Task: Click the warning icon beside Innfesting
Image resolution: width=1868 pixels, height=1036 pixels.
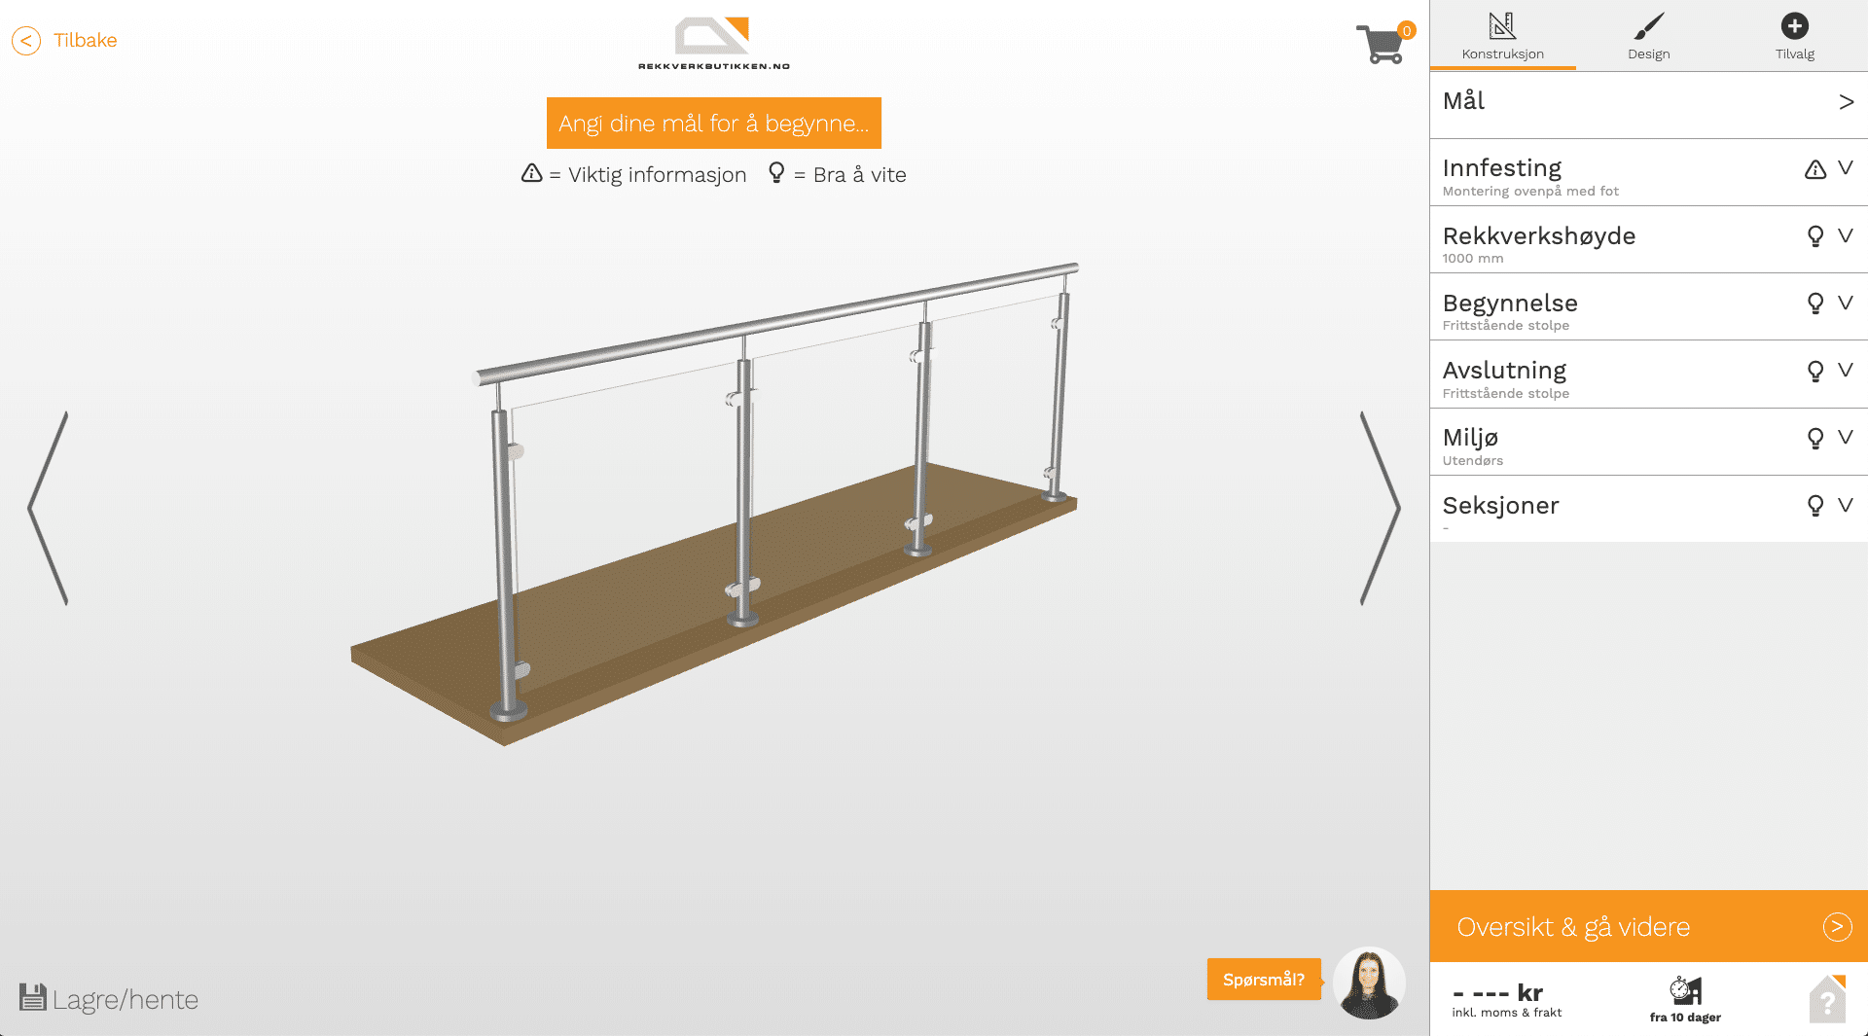Action: coord(1814,169)
